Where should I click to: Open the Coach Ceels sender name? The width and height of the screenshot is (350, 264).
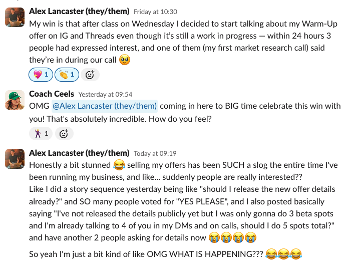point(52,94)
